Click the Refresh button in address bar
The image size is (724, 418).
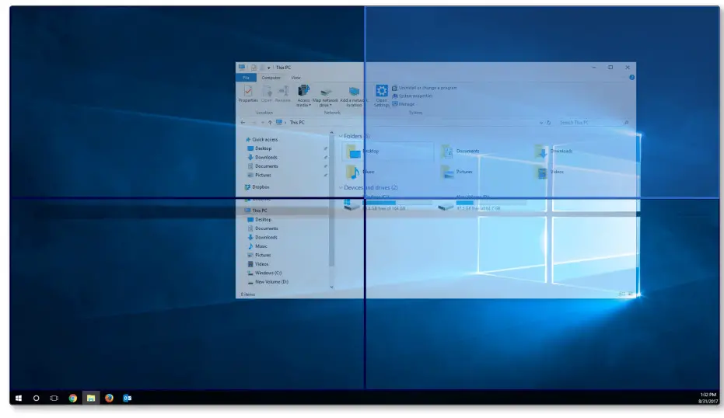pyautogui.click(x=548, y=123)
